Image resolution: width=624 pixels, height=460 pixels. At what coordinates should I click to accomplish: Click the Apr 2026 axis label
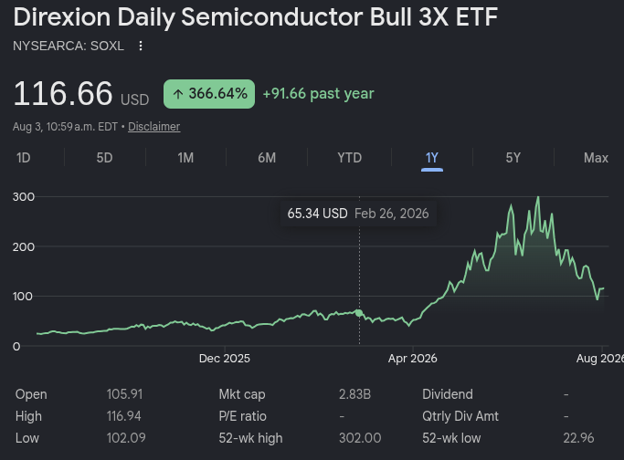pos(413,358)
